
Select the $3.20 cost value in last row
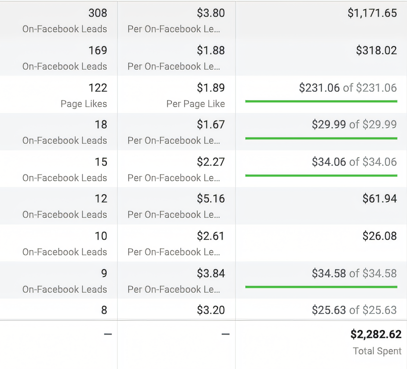click(211, 310)
